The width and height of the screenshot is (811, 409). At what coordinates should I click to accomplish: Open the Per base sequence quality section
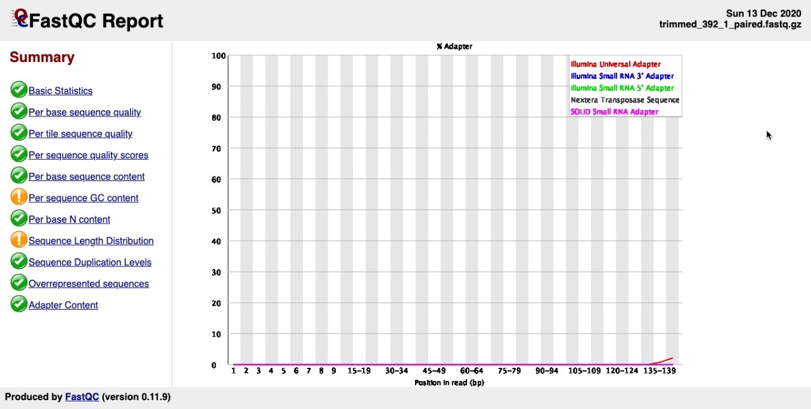click(x=84, y=112)
